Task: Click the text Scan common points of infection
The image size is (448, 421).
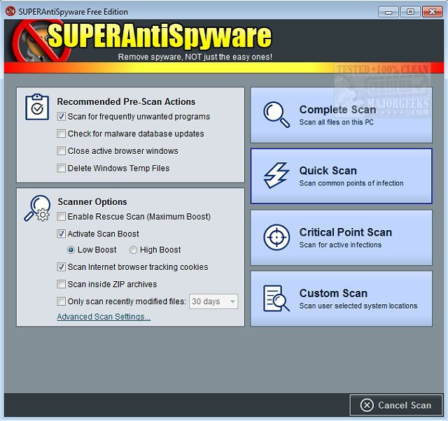Action: (x=351, y=183)
